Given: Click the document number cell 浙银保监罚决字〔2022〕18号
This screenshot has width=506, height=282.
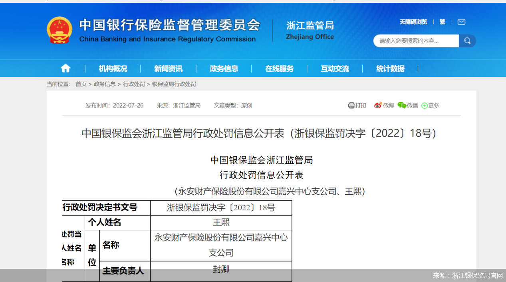Looking at the screenshot, I should pos(221,208).
